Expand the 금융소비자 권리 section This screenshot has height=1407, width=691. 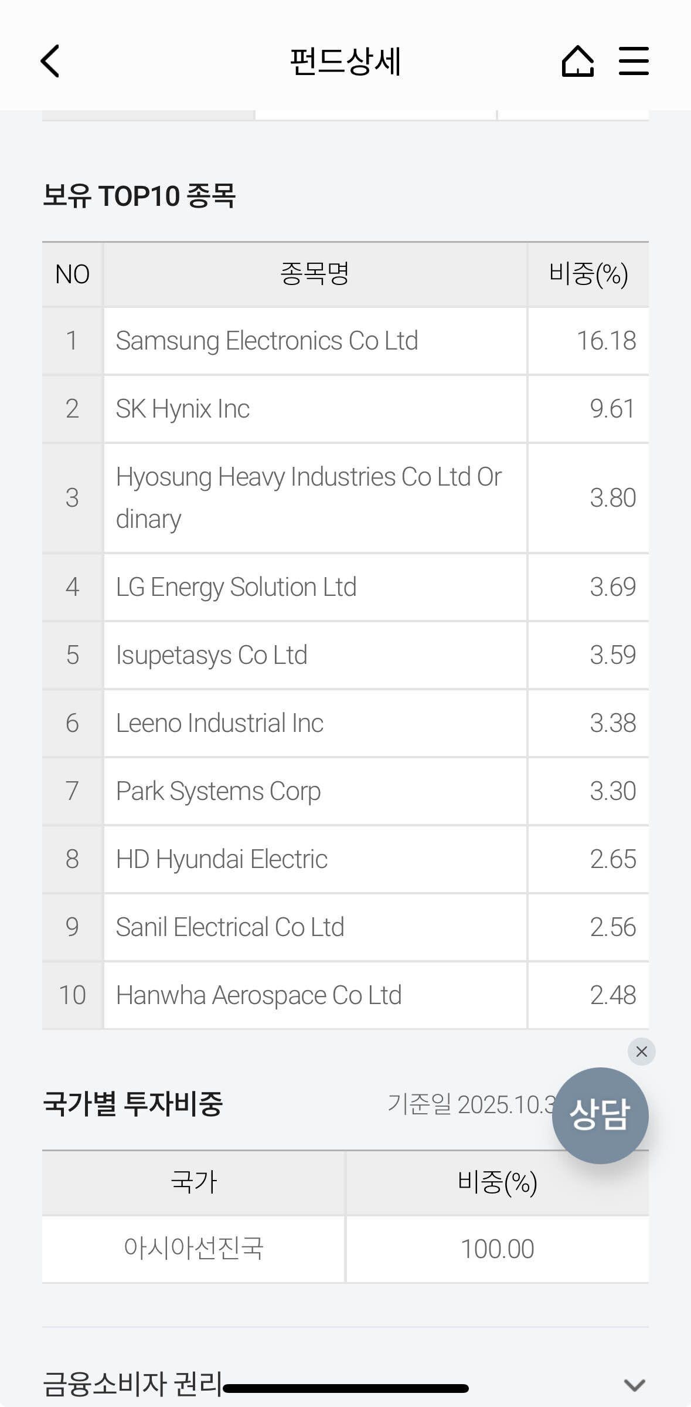(x=634, y=1384)
